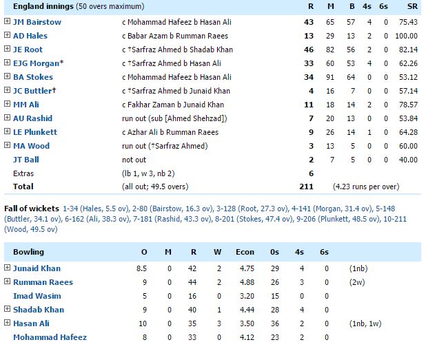Click plus icon next to MA Wood

pyautogui.click(x=8, y=146)
